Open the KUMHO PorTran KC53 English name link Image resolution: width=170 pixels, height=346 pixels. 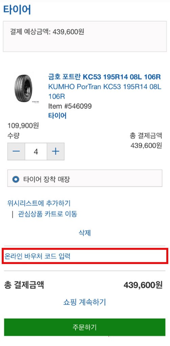105,91
